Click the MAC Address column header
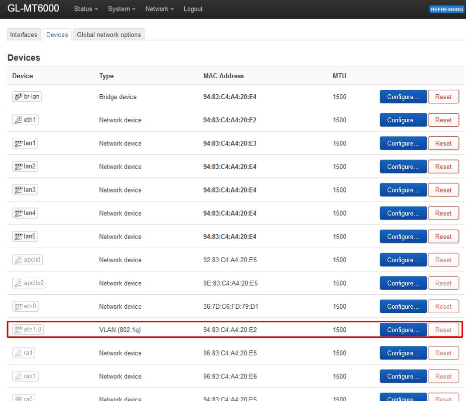 [223, 76]
